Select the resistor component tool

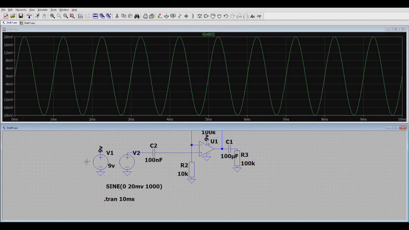[x=180, y=16]
